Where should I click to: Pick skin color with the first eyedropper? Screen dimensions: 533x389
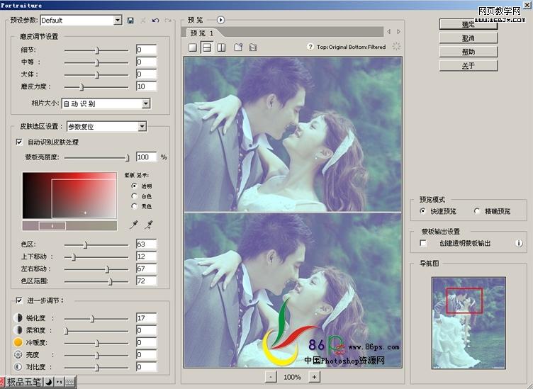coord(134,225)
